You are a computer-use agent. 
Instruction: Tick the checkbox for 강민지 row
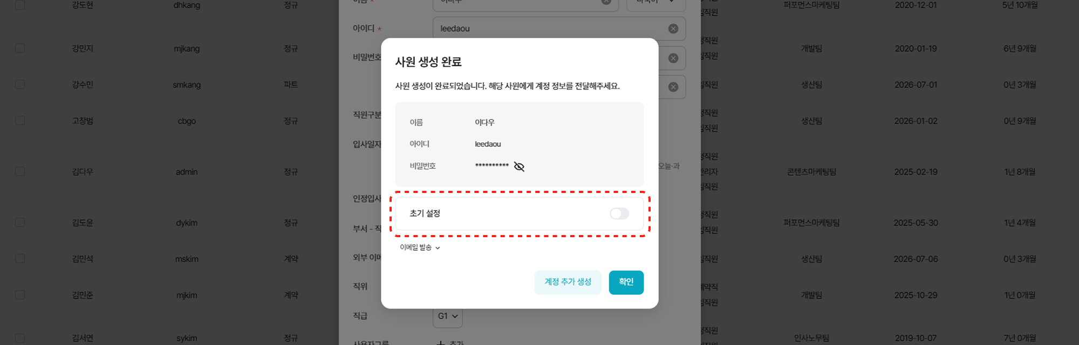20,49
